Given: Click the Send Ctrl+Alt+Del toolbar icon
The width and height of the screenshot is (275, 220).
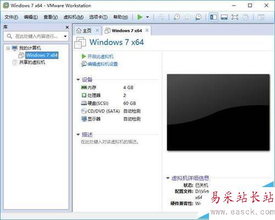Looking at the screenshot, I should point(161,17).
